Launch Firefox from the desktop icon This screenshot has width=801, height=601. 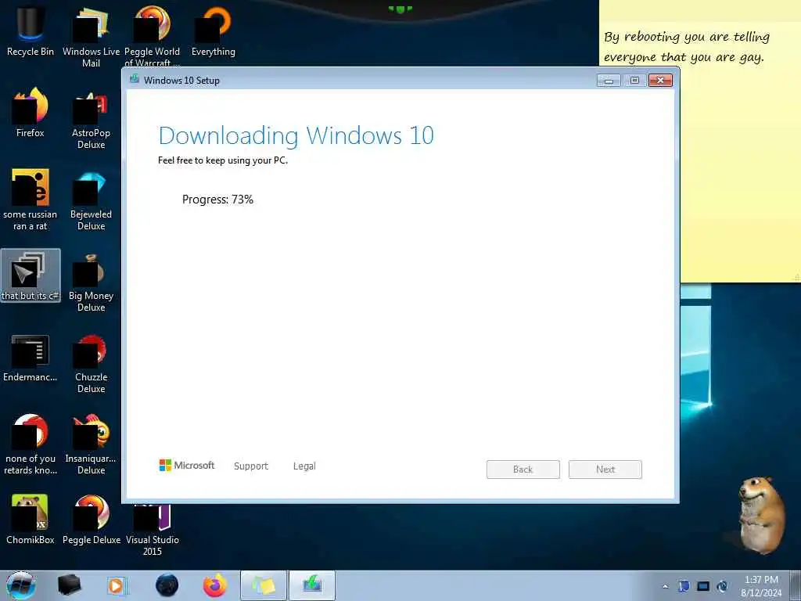click(x=31, y=111)
